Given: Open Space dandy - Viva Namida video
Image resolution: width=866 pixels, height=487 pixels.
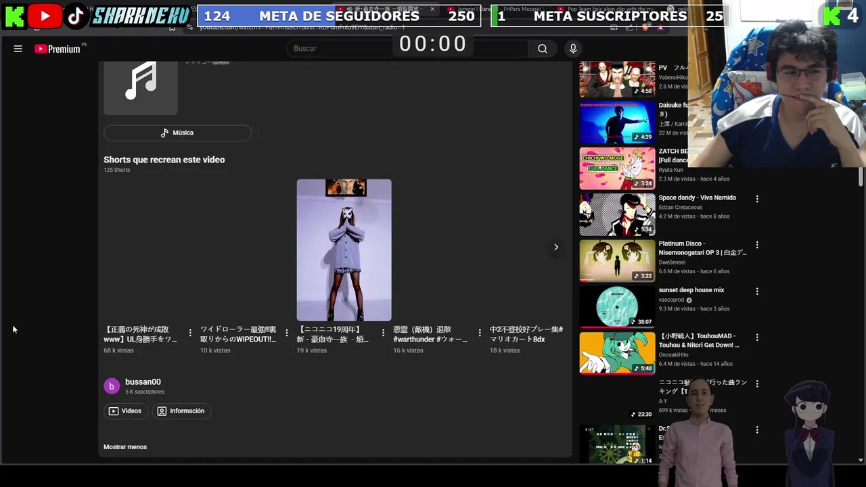Looking at the screenshot, I should coord(697,198).
